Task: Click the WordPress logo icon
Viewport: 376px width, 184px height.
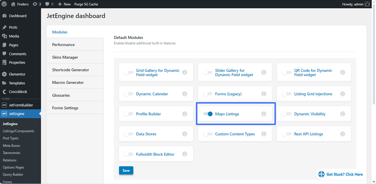Action: click(x=4, y=4)
